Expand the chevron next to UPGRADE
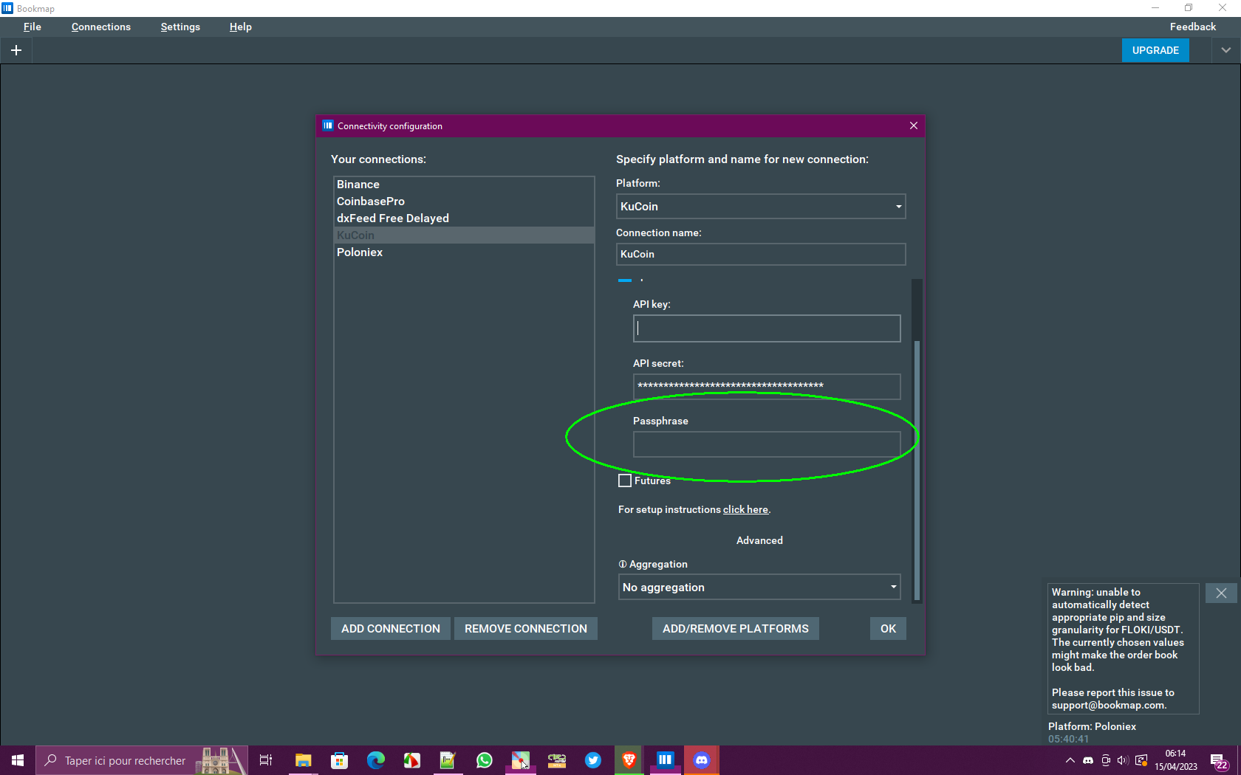Screen dimensions: 1241x775 (1226, 50)
